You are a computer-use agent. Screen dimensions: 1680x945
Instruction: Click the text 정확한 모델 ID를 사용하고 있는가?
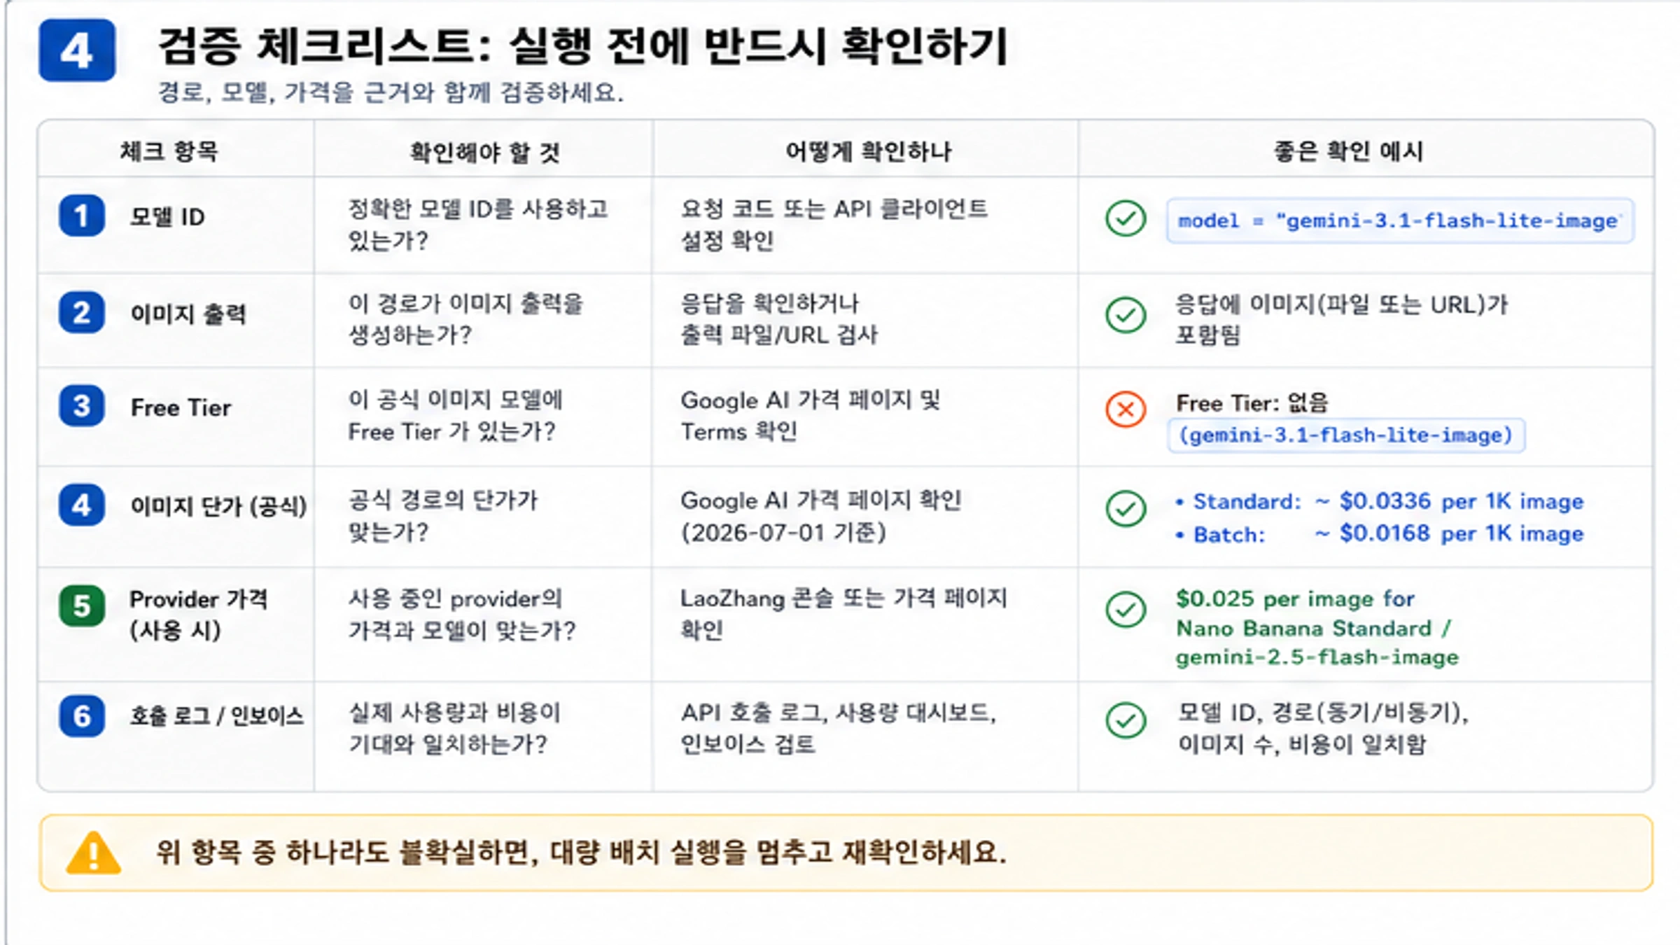click(x=478, y=225)
